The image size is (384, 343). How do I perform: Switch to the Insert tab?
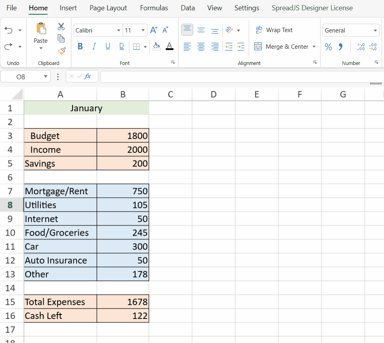(68, 8)
